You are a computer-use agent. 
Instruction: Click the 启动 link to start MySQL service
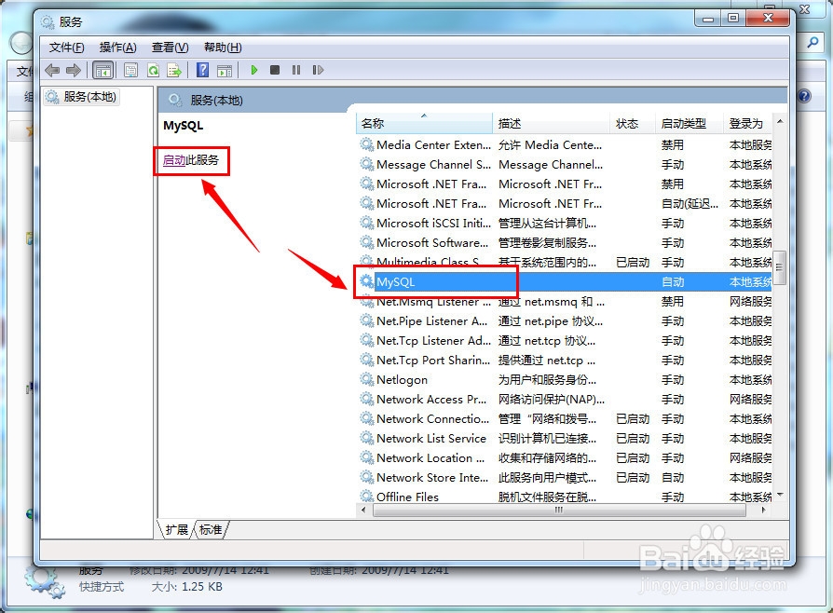pos(173,160)
